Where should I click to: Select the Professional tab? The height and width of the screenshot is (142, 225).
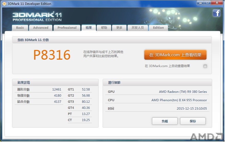67,28
